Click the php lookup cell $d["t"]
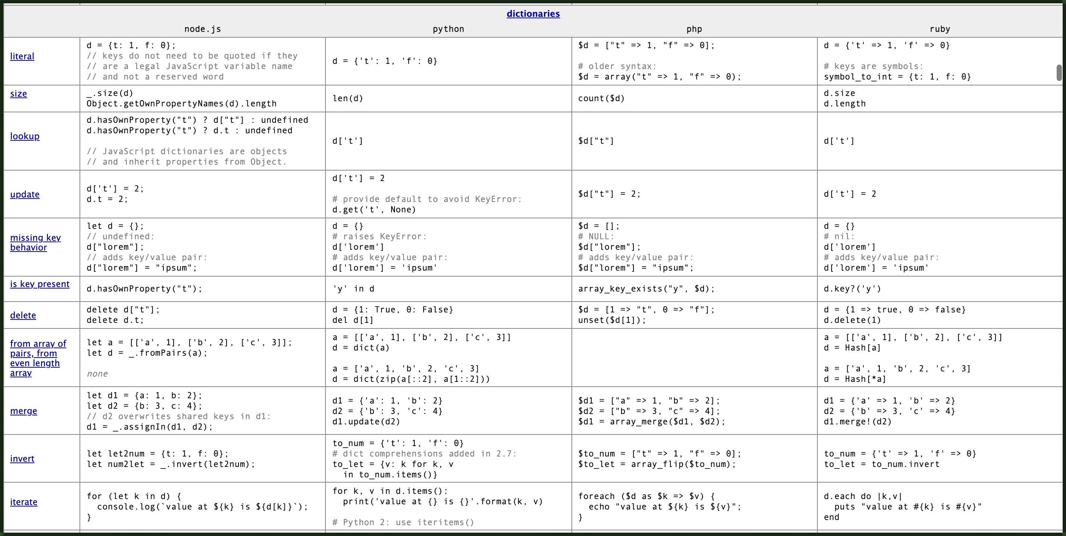Image resolution: width=1066 pixels, height=536 pixels. 596,141
